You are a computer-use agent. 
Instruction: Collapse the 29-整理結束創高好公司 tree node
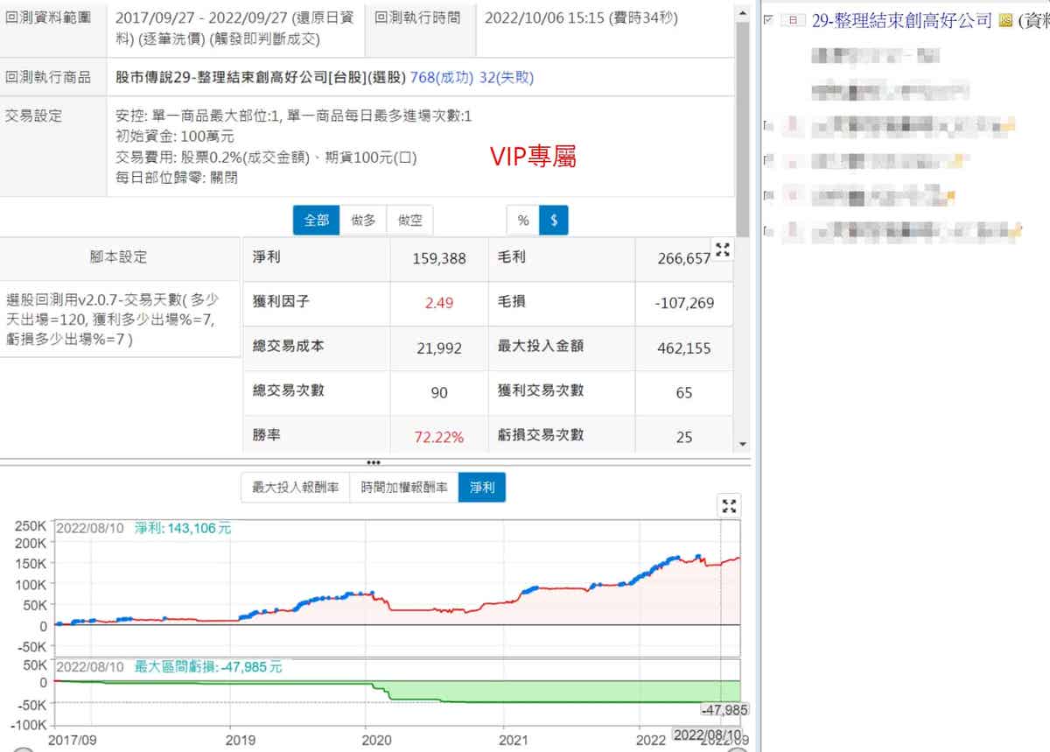pyautogui.click(x=792, y=21)
